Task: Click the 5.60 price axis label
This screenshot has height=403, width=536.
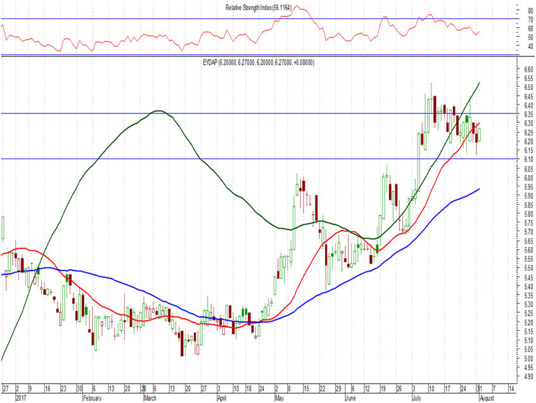Action: click(x=529, y=250)
